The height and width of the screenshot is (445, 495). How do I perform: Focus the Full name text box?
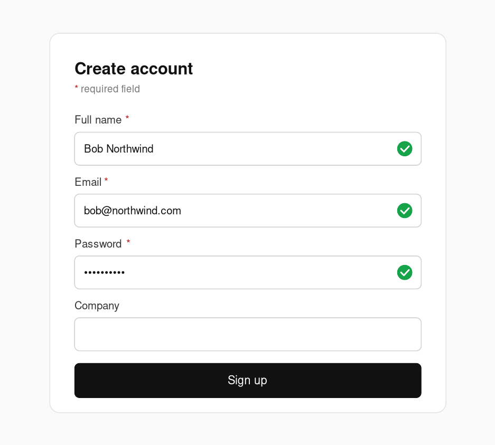238,149
